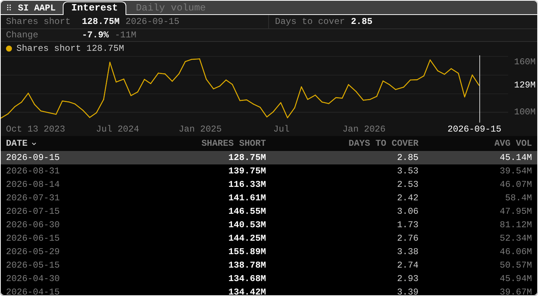This screenshot has height=296, width=538.
Task: Click the Jan 2026 axis label
Action: click(364, 129)
